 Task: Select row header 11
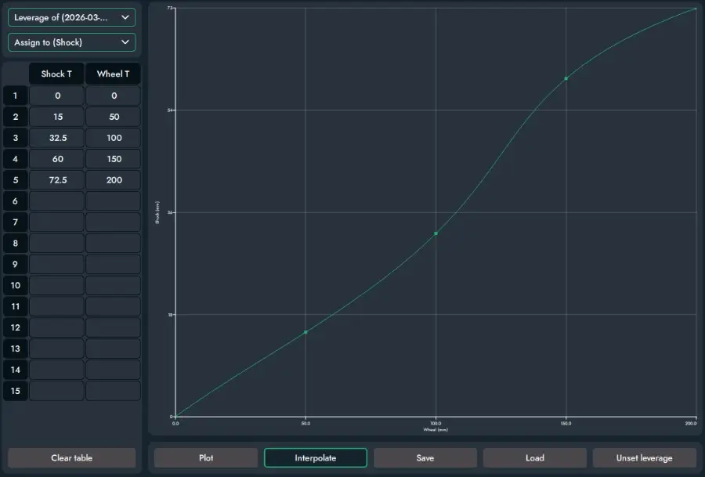point(16,306)
